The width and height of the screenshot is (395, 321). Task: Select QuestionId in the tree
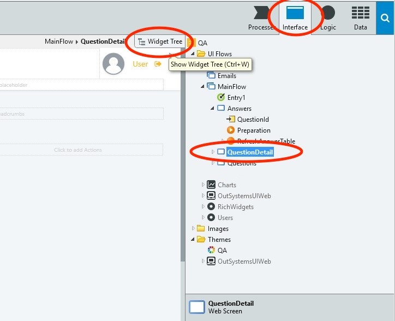(x=253, y=119)
